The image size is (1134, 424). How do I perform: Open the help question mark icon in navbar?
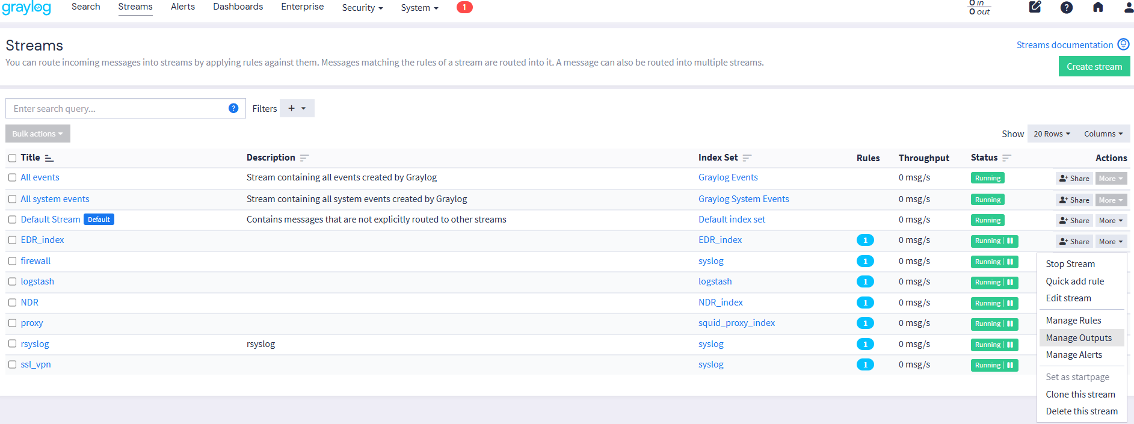pos(1066,7)
